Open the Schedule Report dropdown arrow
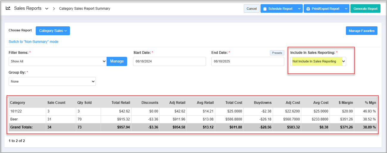Viewport: 387px width, 153px height. click(299, 9)
